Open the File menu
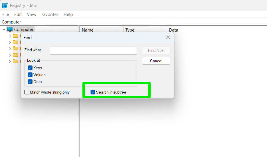267x157 pixels. click(6, 14)
